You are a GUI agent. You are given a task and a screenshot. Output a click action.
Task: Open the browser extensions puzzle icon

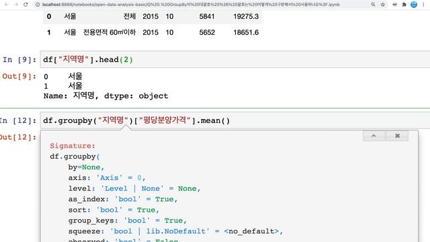(404, 5)
